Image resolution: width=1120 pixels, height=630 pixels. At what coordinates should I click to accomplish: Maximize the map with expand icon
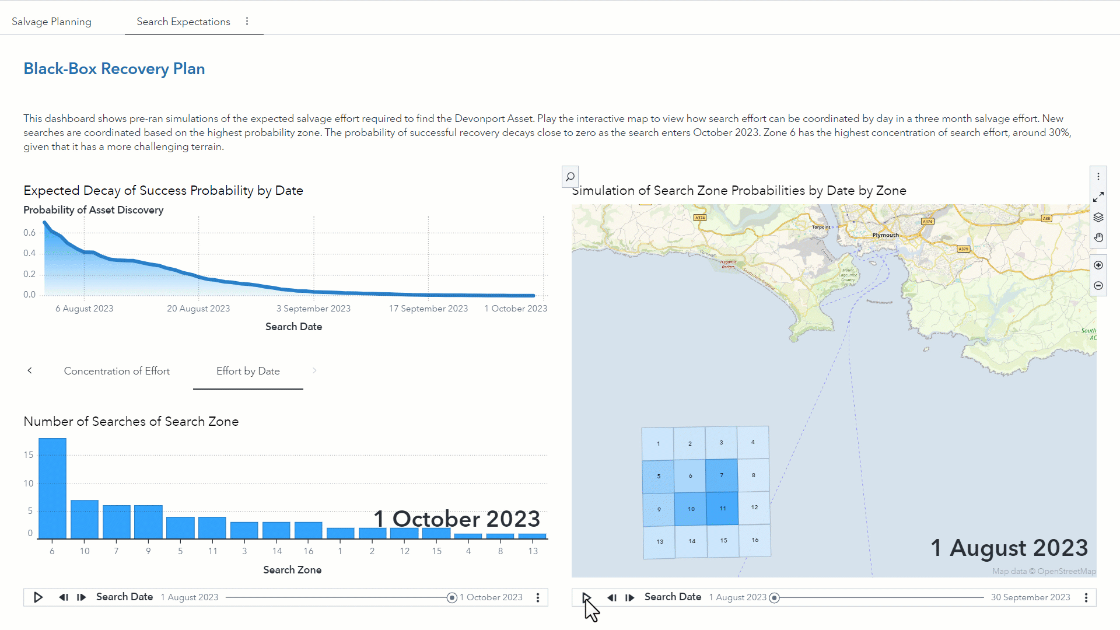point(1098,197)
